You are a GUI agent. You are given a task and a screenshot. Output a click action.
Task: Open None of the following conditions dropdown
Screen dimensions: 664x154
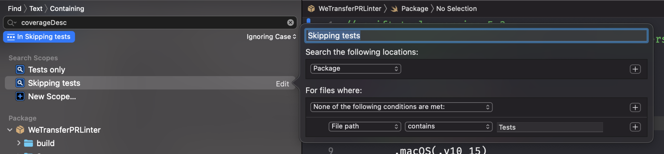coord(401,107)
